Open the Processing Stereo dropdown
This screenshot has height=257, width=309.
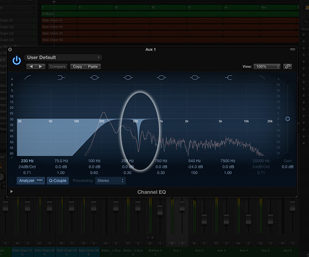(110, 180)
